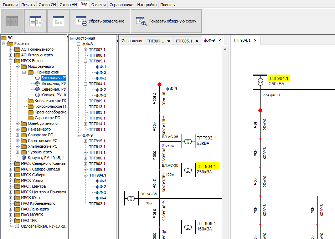This screenshot has width=335, height=239.
Task: Click Показать обзорную схему button
Action: click(166, 21)
